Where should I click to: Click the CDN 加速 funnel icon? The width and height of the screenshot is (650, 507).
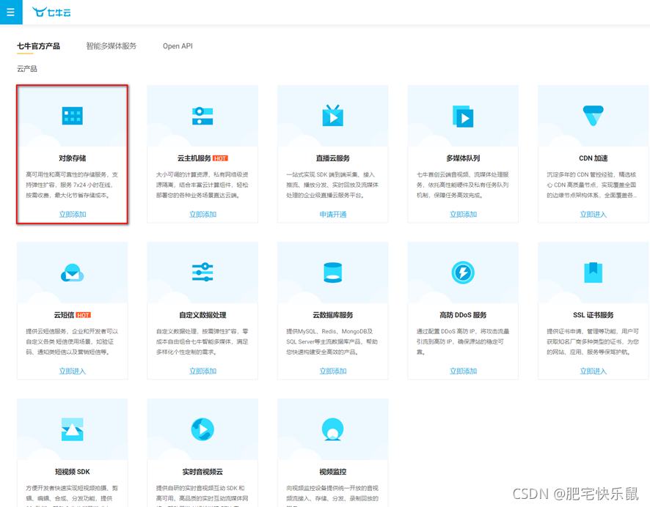594,116
